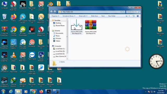Open the Windows Start button
The image size is (167, 94).
click(x=3, y=92)
